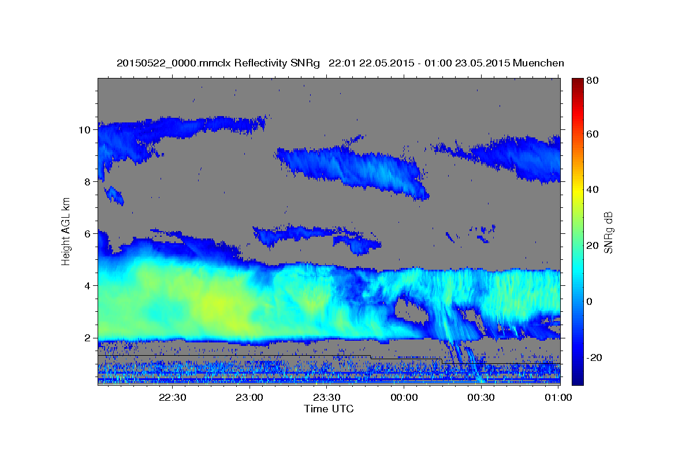Click the colorbar value 80
The height and width of the screenshot is (462, 693).
(592, 80)
